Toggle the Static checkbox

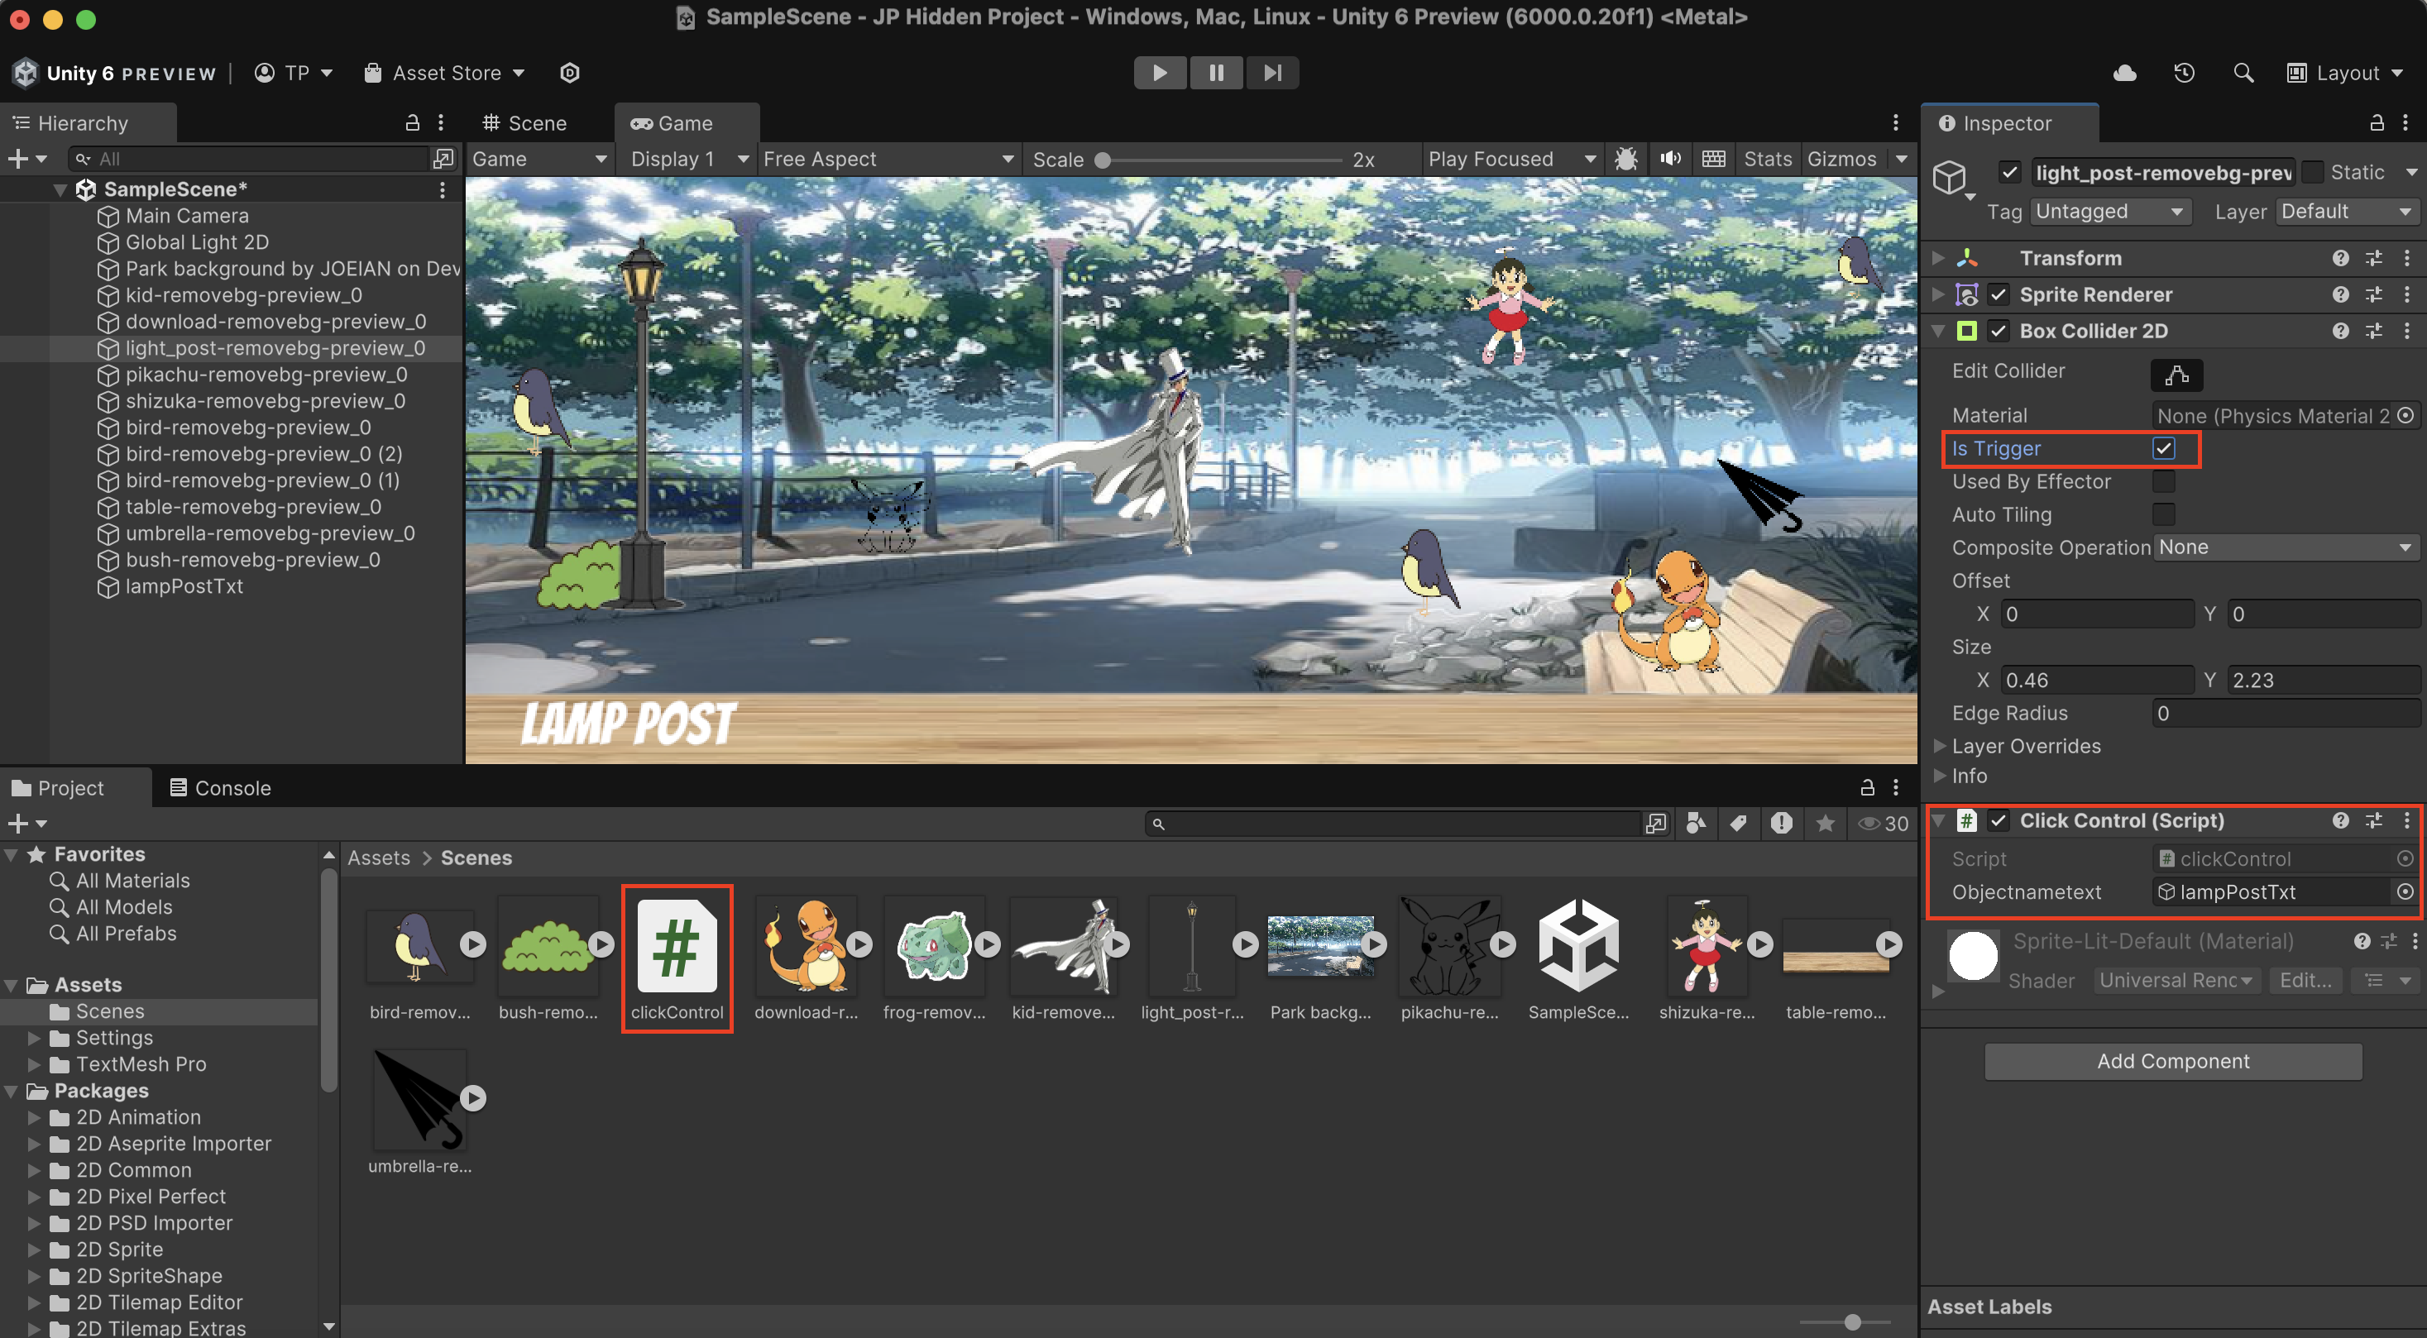pos(2313,172)
